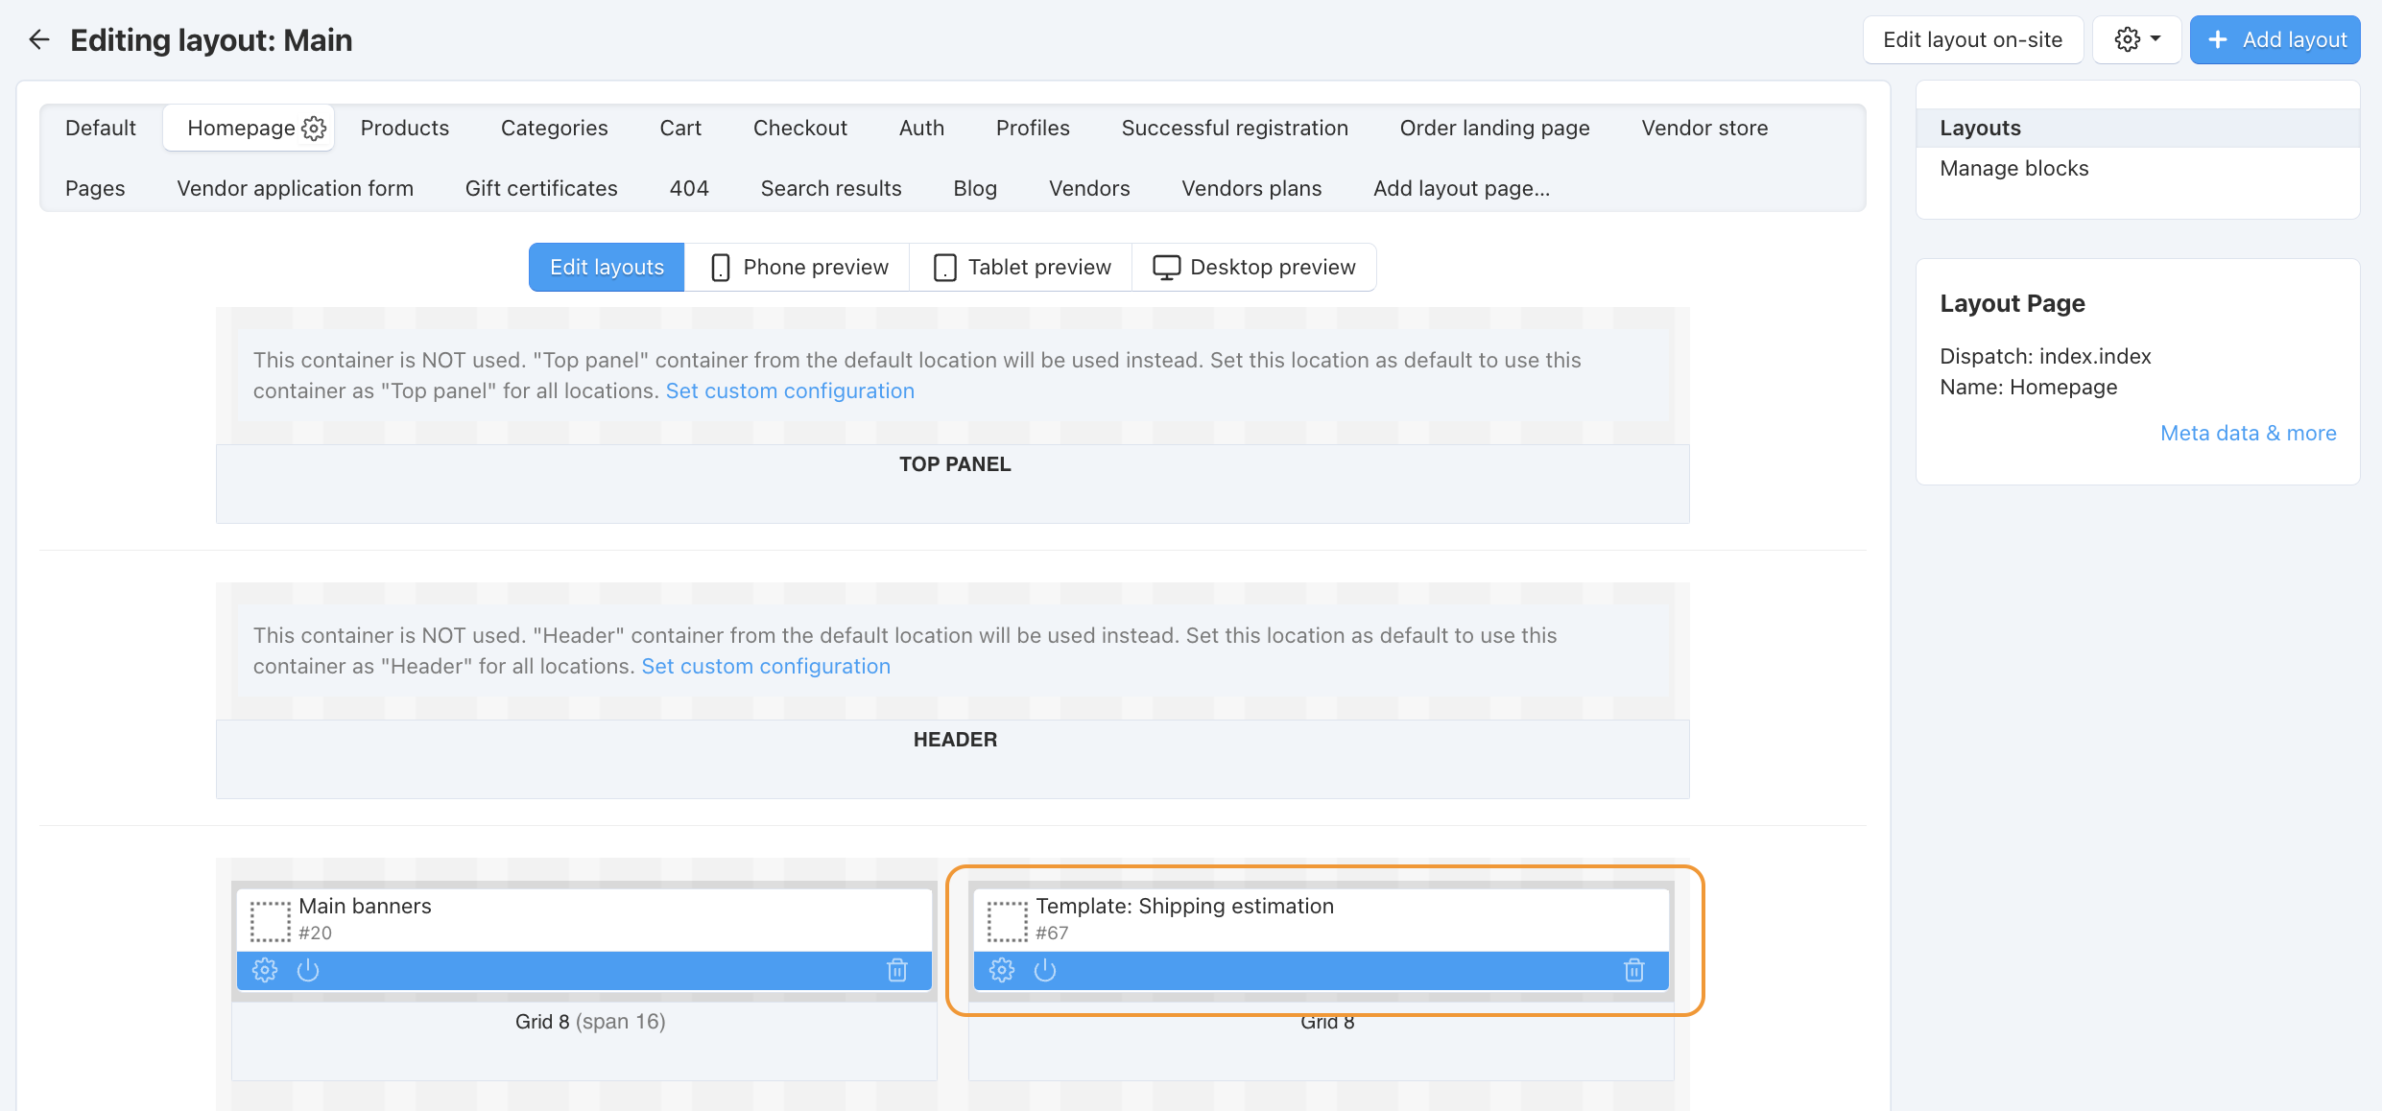2382x1111 pixels.
Task: Open Vendor application form tab
Action: click(x=295, y=189)
